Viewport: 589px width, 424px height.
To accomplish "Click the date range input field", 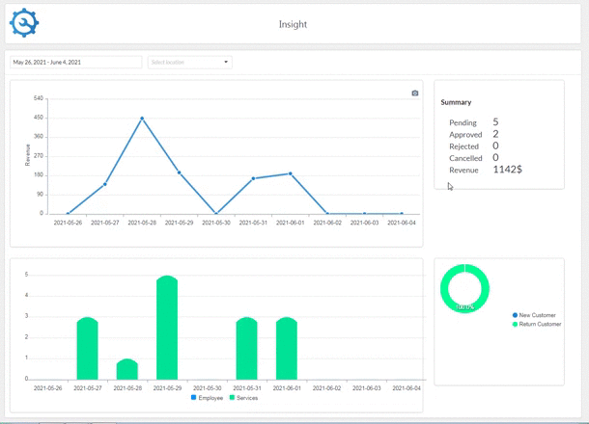I will [75, 62].
